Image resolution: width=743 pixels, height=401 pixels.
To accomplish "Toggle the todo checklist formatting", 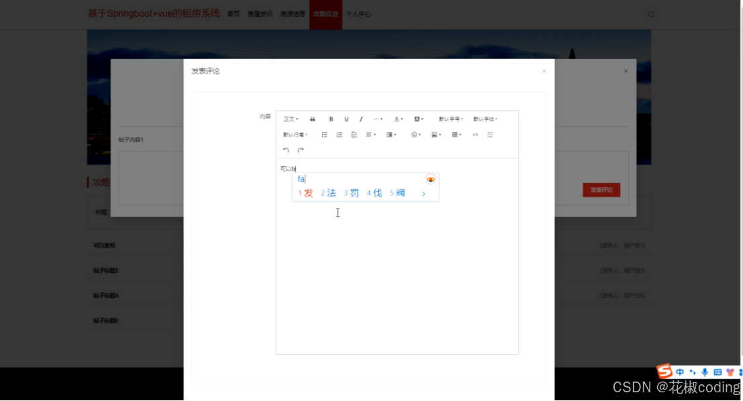I will (354, 135).
